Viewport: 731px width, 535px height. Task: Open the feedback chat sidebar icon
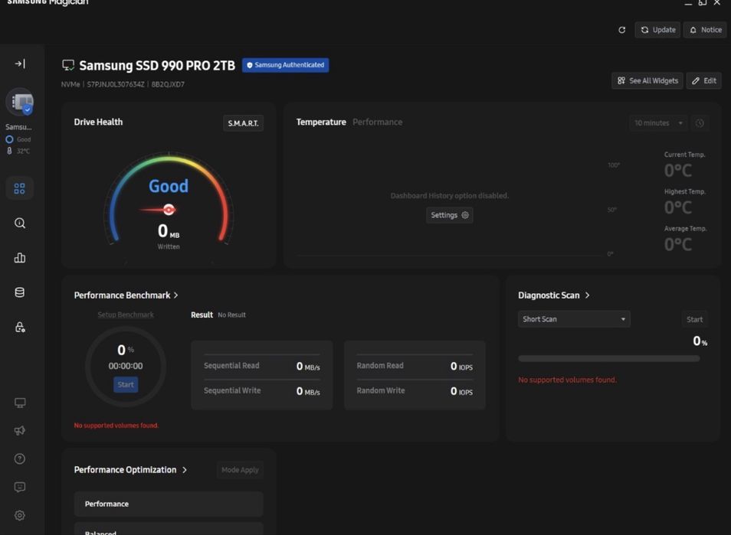point(20,487)
